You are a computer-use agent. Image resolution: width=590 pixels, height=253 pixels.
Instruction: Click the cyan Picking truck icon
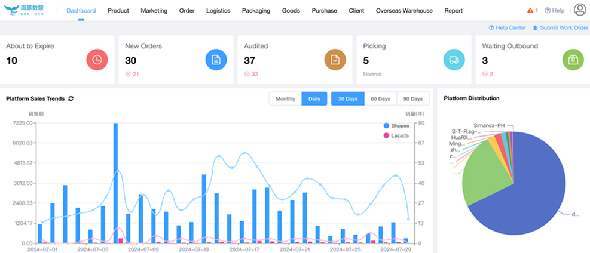[454, 60]
